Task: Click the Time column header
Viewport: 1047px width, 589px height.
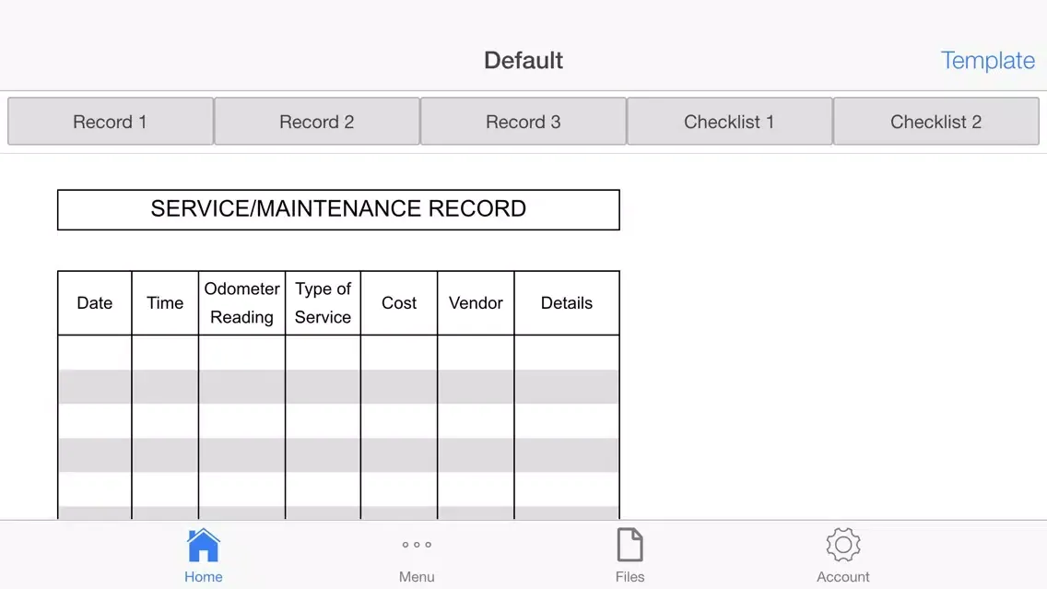Action: [165, 303]
